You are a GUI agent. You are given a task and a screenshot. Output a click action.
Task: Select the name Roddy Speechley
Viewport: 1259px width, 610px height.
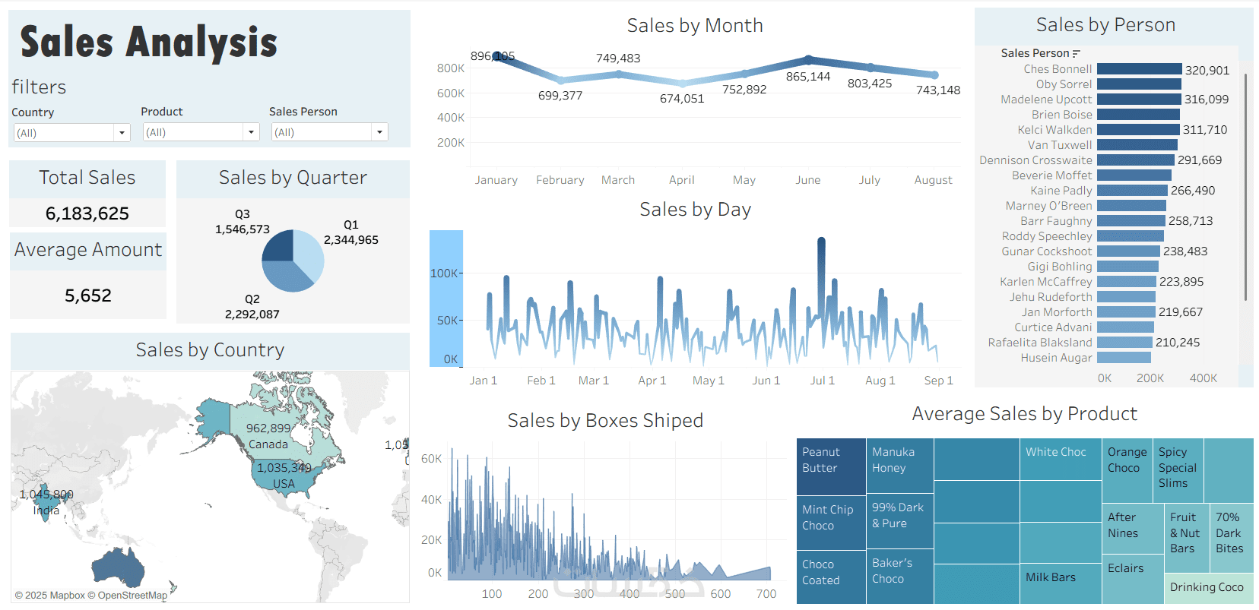click(1047, 236)
